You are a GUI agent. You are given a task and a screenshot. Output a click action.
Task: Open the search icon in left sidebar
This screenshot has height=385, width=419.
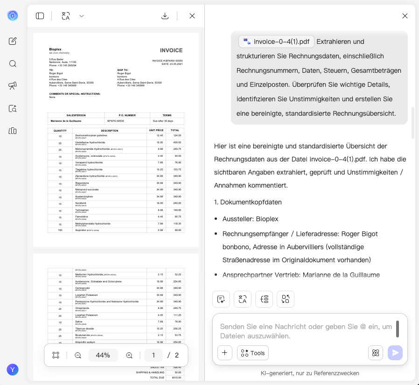click(13, 63)
